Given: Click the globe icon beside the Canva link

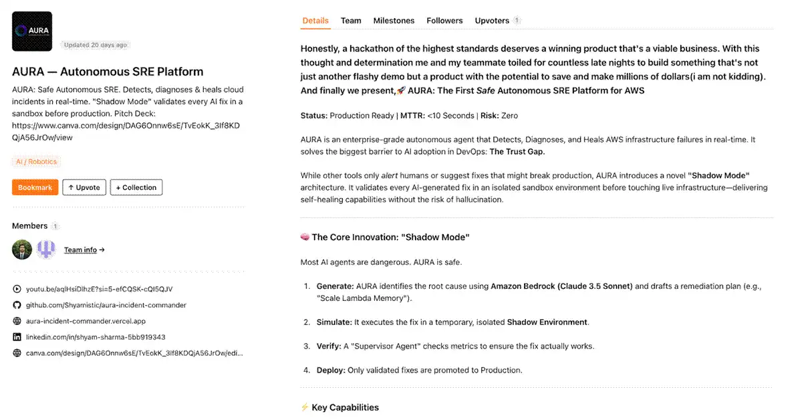Looking at the screenshot, I should [17, 353].
